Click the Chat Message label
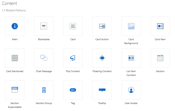The height and width of the screenshot is (111, 175). click(44, 71)
